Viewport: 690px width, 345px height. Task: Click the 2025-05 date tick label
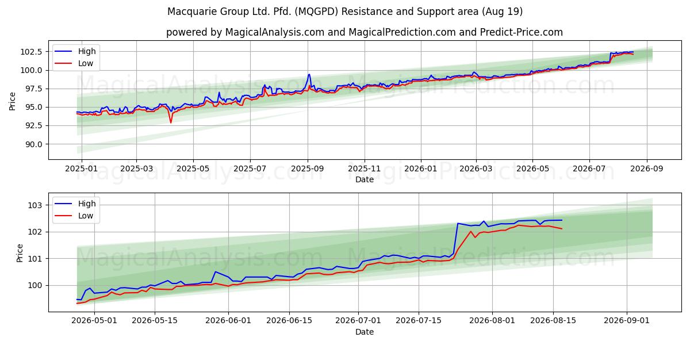pos(193,168)
